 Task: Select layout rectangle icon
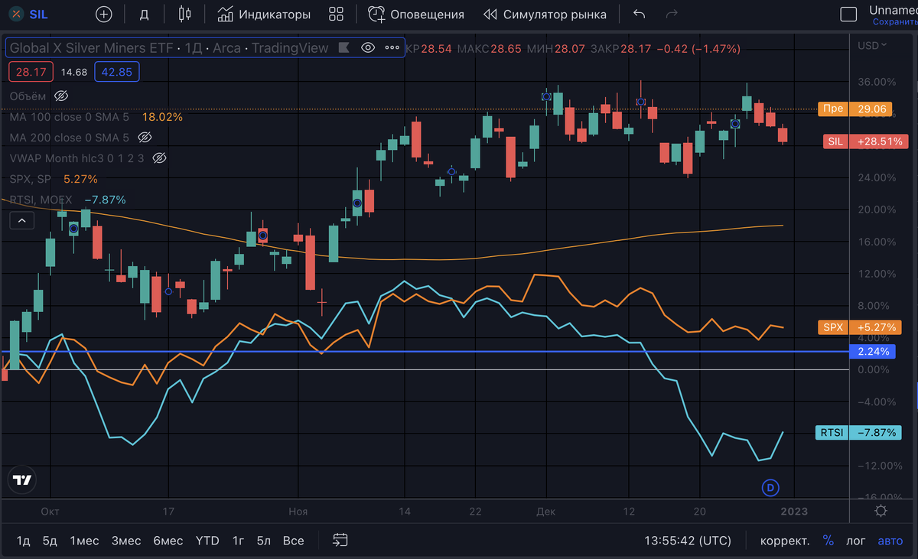(x=848, y=14)
